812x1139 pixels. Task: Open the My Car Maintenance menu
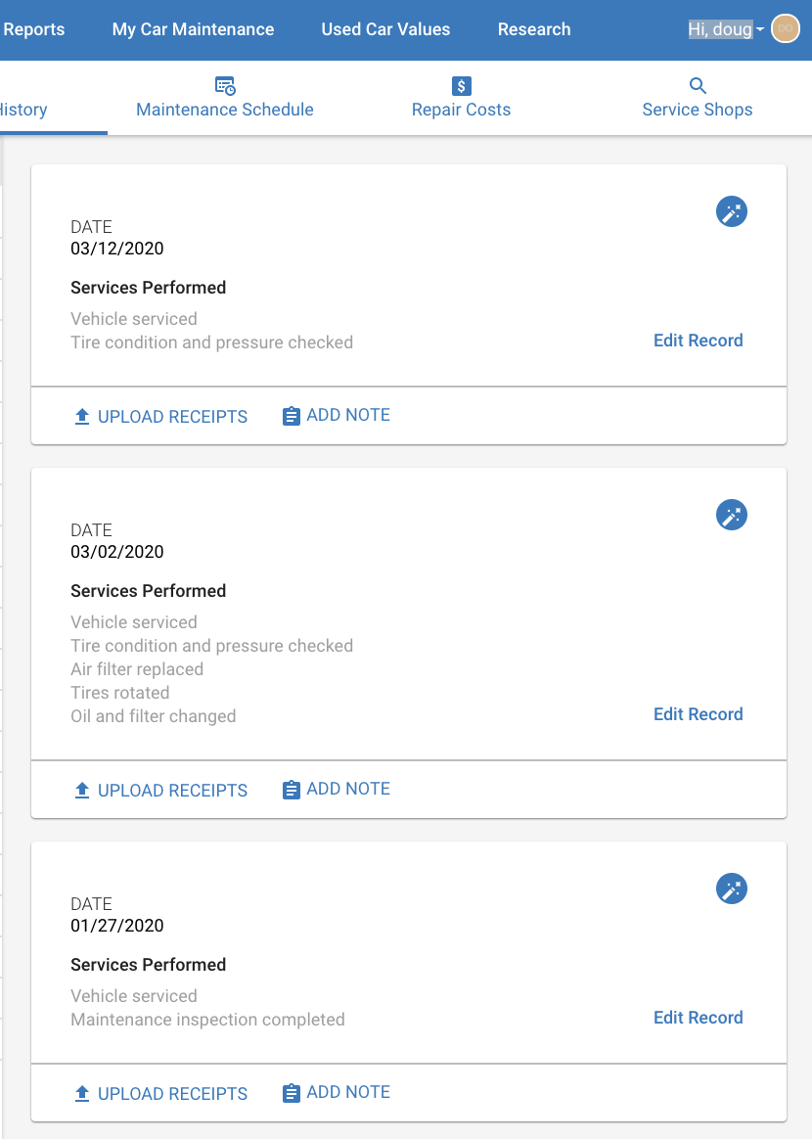click(193, 29)
